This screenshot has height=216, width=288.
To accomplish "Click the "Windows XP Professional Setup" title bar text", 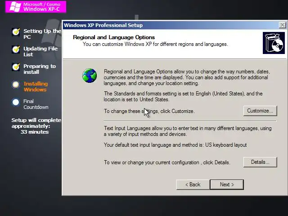I will point(103,25).
